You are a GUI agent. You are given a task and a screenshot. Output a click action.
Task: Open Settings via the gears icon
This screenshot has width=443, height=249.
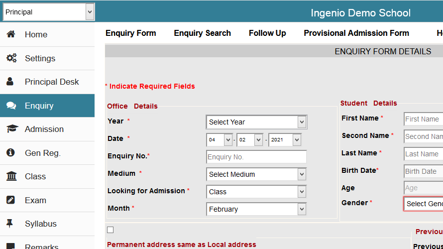pyautogui.click(x=11, y=58)
